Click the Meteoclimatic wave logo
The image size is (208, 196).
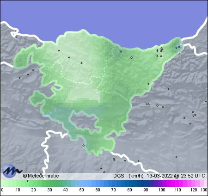[x=12, y=171]
